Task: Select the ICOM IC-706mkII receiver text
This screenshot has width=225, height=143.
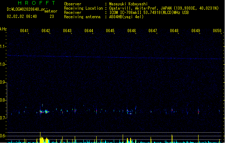Action: click(x=149, y=13)
